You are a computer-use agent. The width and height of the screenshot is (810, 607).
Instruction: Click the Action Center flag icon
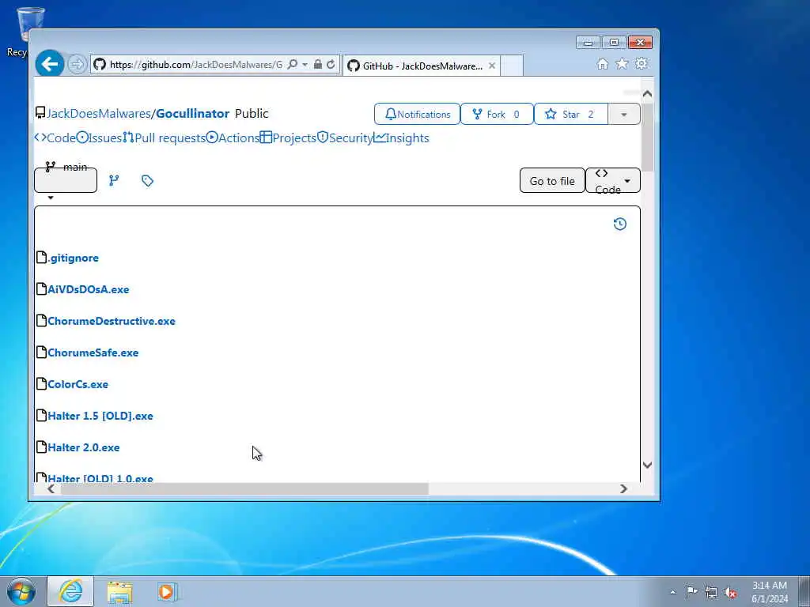pyautogui.click(x=691, y=591)
